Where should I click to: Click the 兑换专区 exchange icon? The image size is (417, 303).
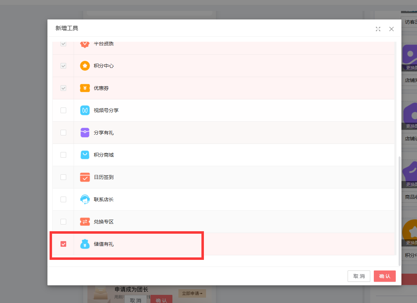point(85,222)
